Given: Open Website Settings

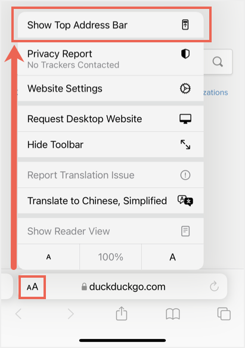Looking at the screenshot, I should click(x=110, y=89).
